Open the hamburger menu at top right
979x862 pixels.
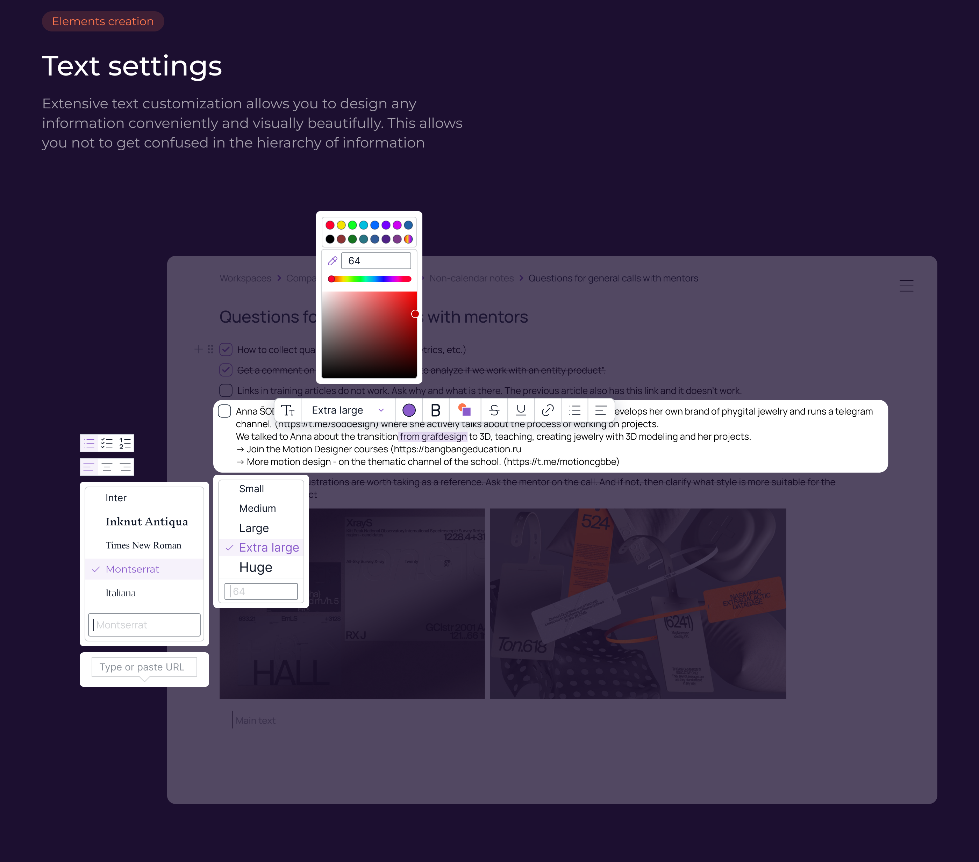click(906, 286)
